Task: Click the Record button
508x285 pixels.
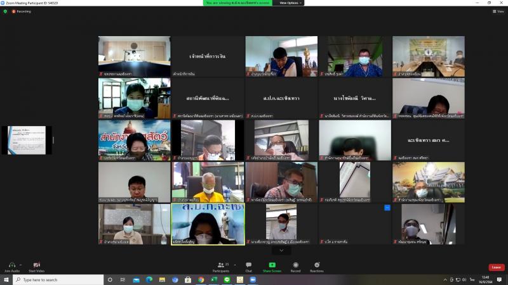Action: (x=295, y=267)
